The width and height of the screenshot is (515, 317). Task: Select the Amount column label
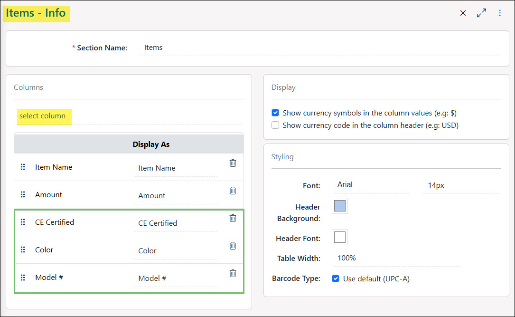click(x=48, y=195)
